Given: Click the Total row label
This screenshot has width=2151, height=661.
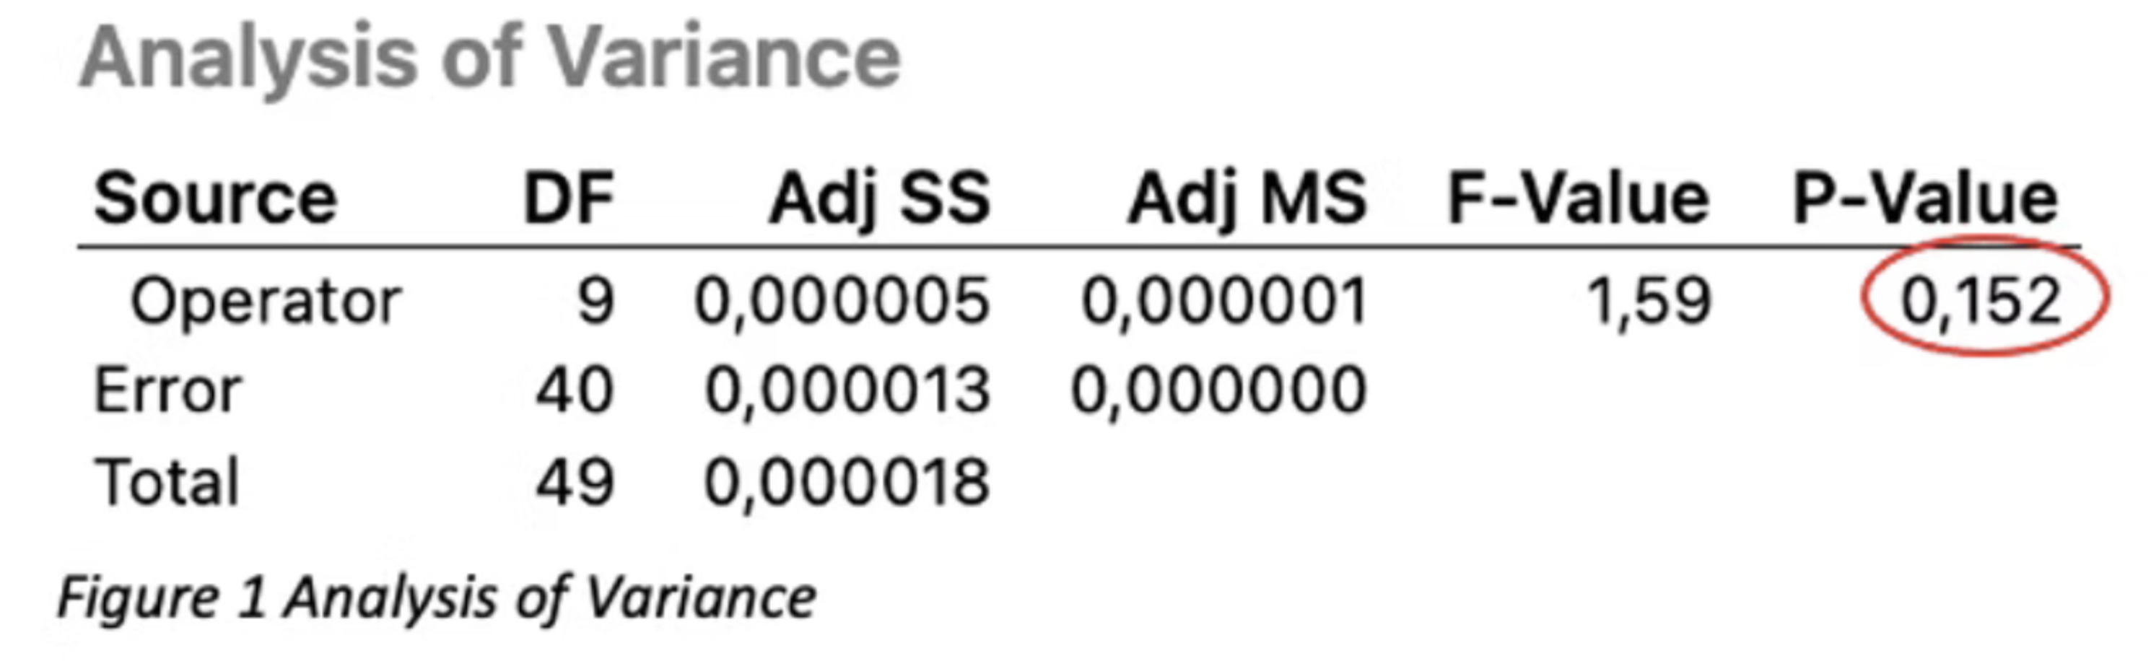Looking at the screenshot, I should pyautogui.click(x=168, y=482).
